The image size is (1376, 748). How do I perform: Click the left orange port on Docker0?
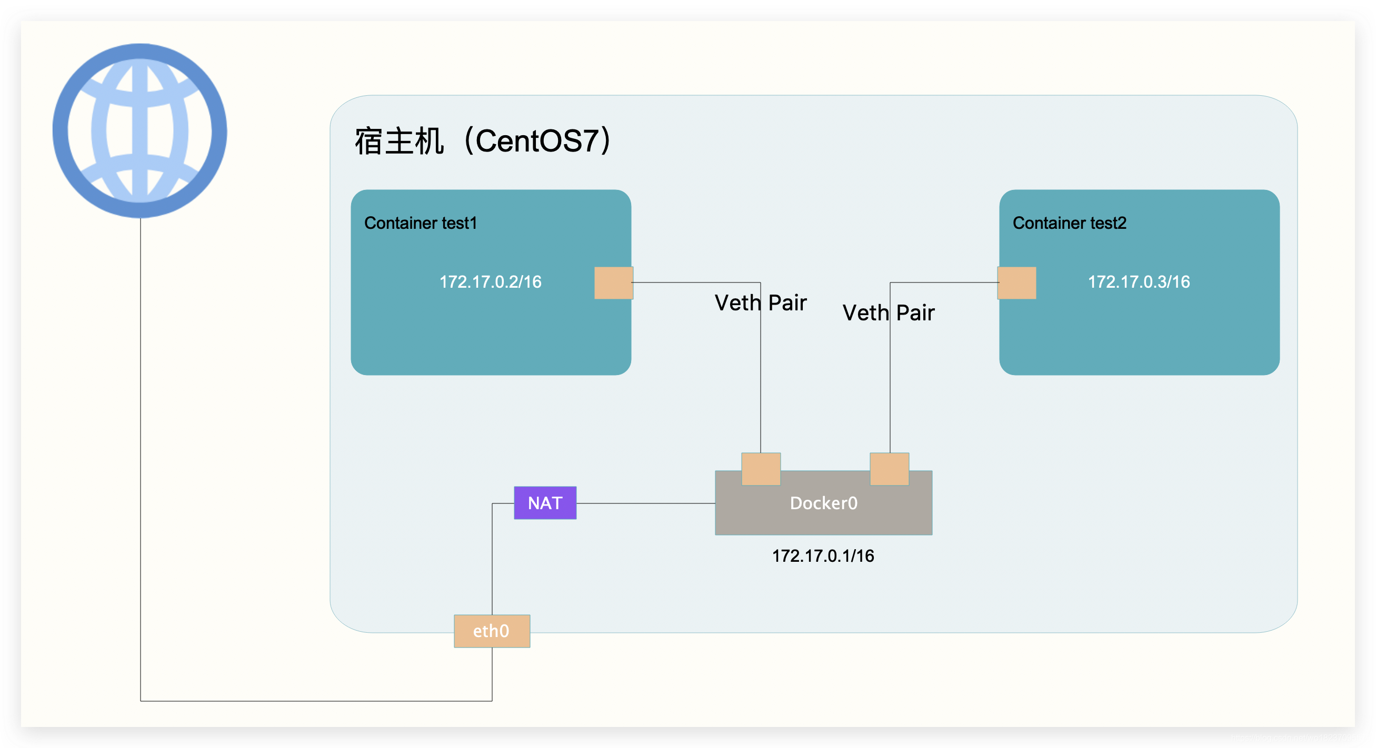coord(761,469)
